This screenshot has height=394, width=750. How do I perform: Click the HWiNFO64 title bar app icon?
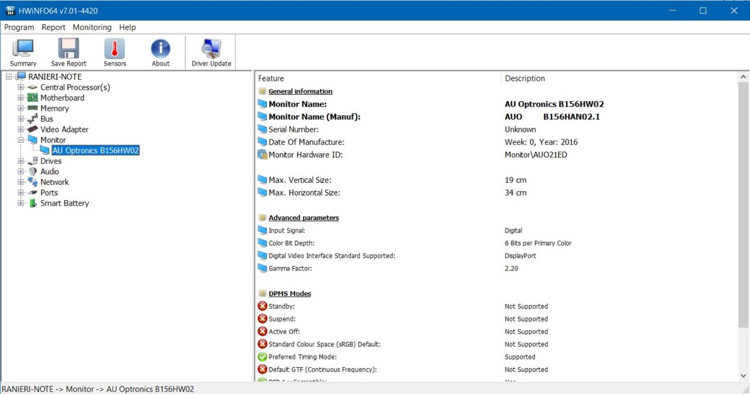pyautogui.click(x=10, y=11)
